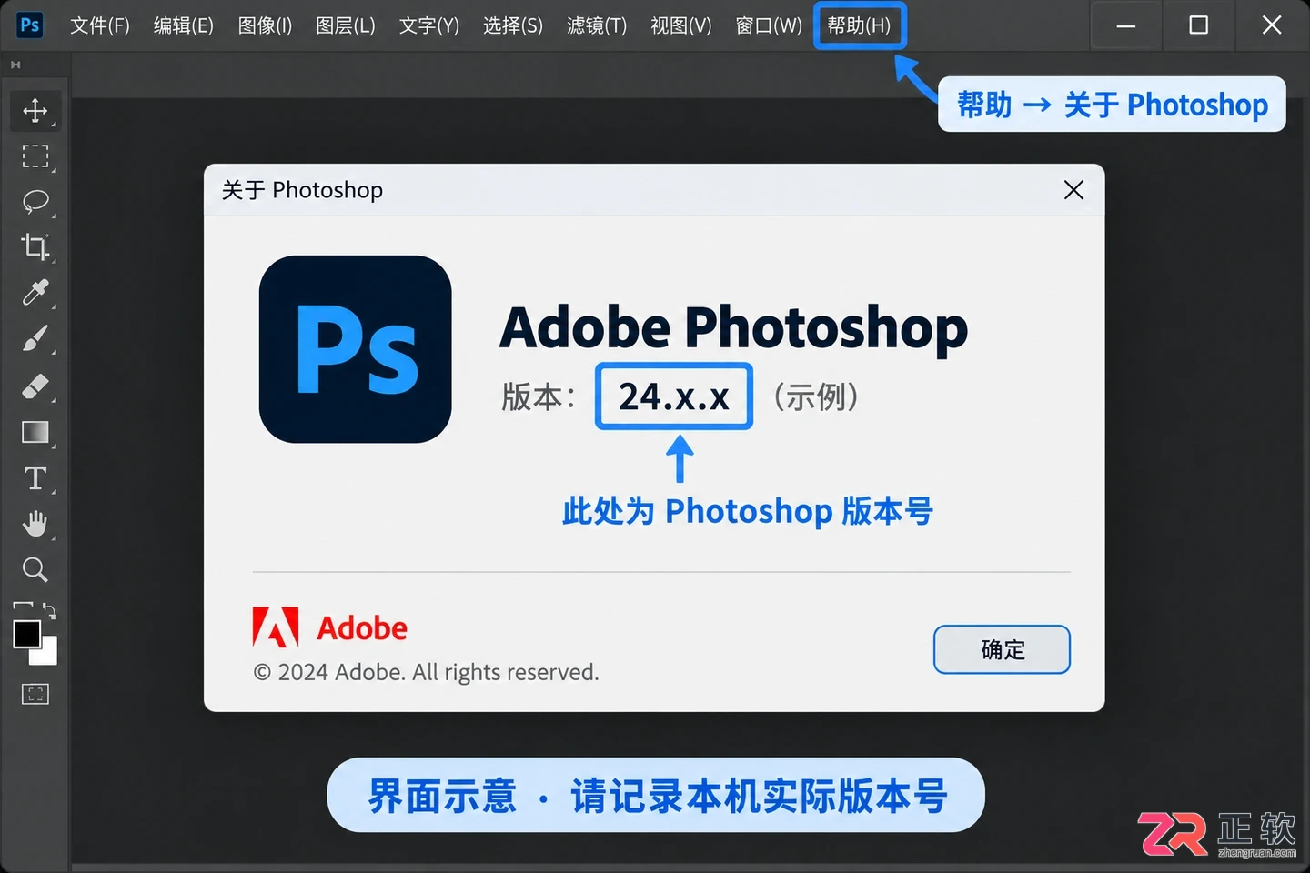The height and width of the screenshot is (873, 1310).
Task: Click the Ps application icon in title bar
Action: coord(30,25)
